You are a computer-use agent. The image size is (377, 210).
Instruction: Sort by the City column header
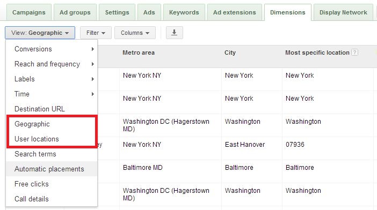tap(230, 52)
